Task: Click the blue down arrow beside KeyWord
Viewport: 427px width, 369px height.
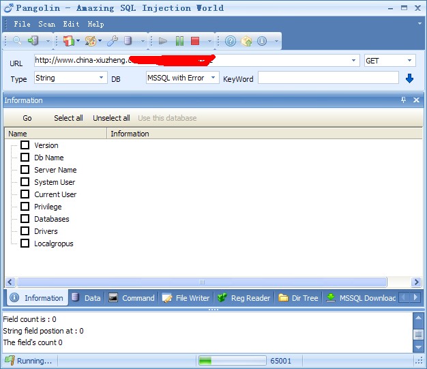Action: (x=409, y=78)
